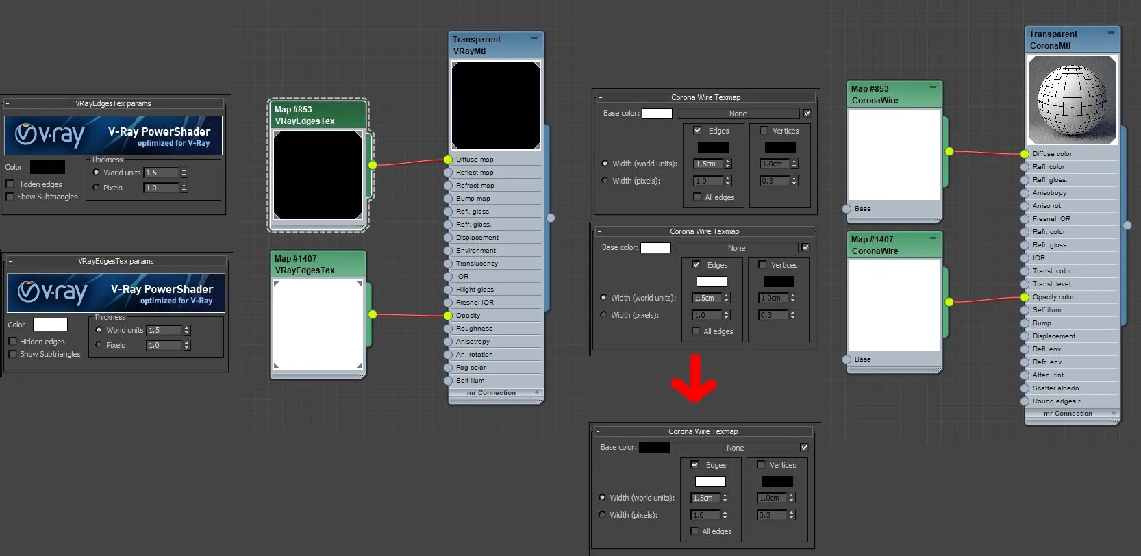Collapse the Transparent VRayMtl node with its minus button
Viewport: 1141px width, 556px height.
tap(534, 38)
